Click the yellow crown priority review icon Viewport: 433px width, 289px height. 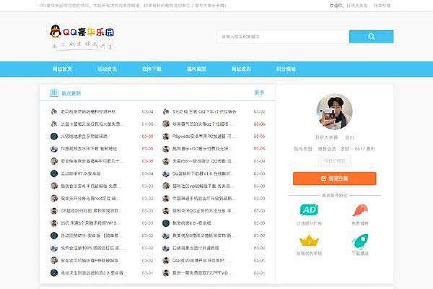coord(309,241)
